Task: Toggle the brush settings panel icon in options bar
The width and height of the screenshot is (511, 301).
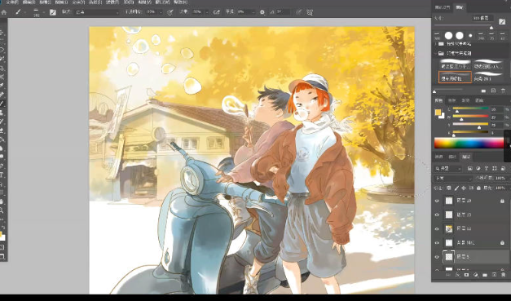Action: point(52,12)
